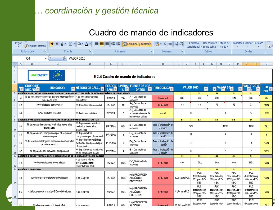Select row 10 header
This screenshot has width=280, height=210.
[15, 127]
